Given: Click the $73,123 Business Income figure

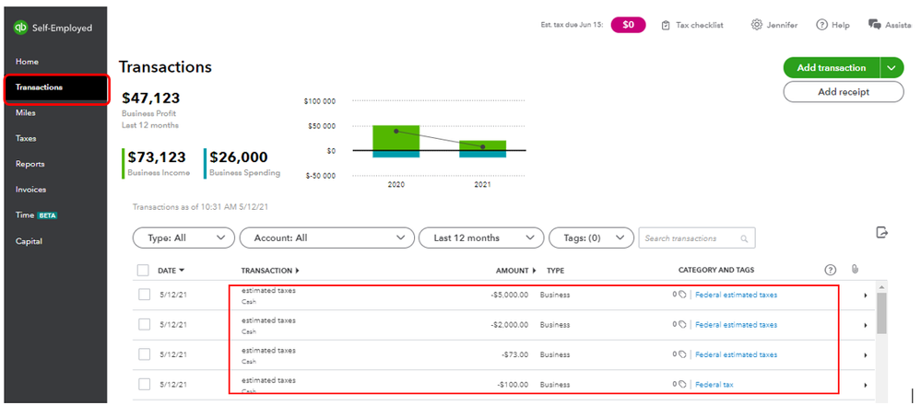Looking at the screenshot, I should 157,157.
